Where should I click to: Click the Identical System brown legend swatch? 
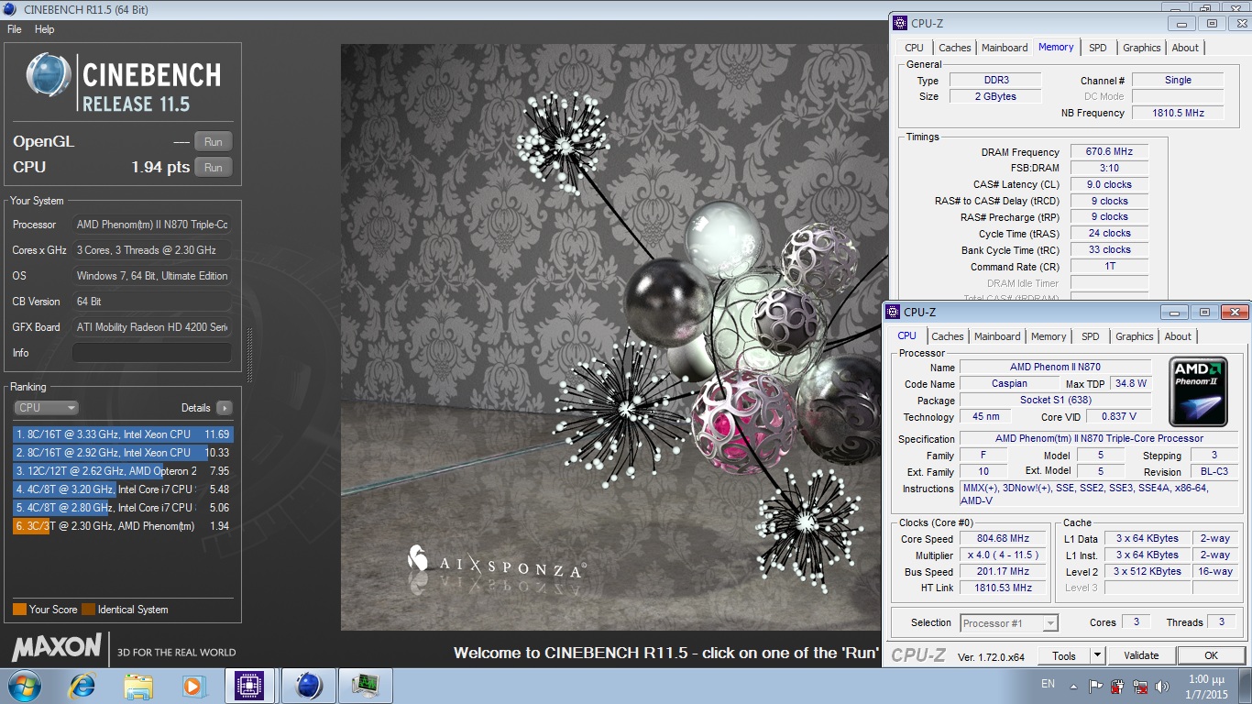[x=88, y=610]
